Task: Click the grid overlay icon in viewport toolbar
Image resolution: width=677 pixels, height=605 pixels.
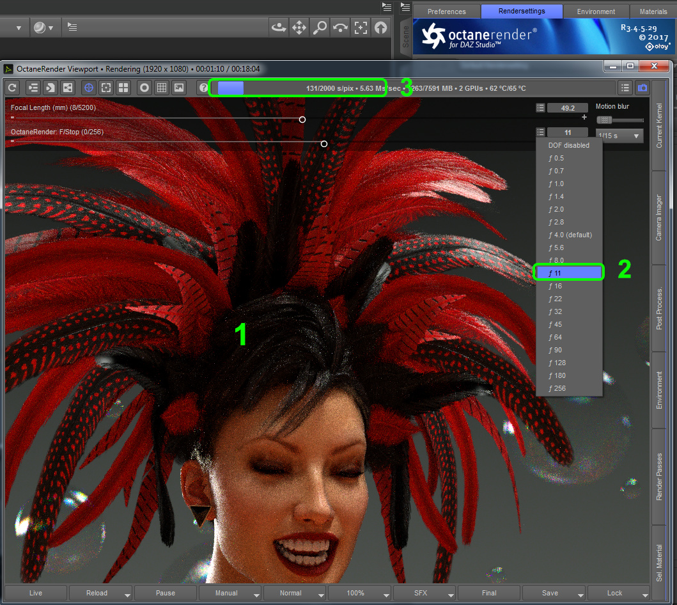Action: pos(162,88)
